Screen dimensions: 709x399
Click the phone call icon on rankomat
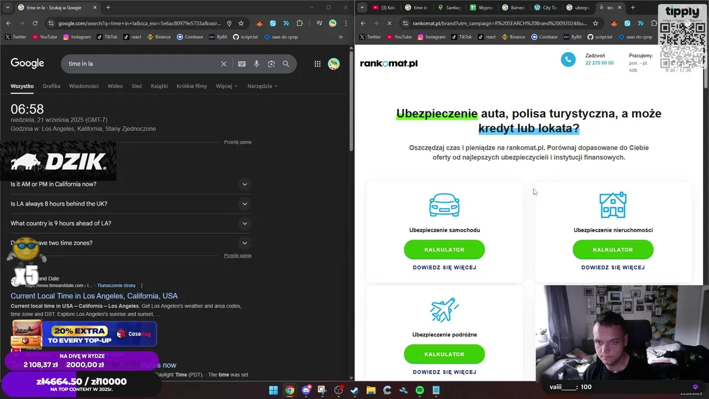(x=568, y=59)
